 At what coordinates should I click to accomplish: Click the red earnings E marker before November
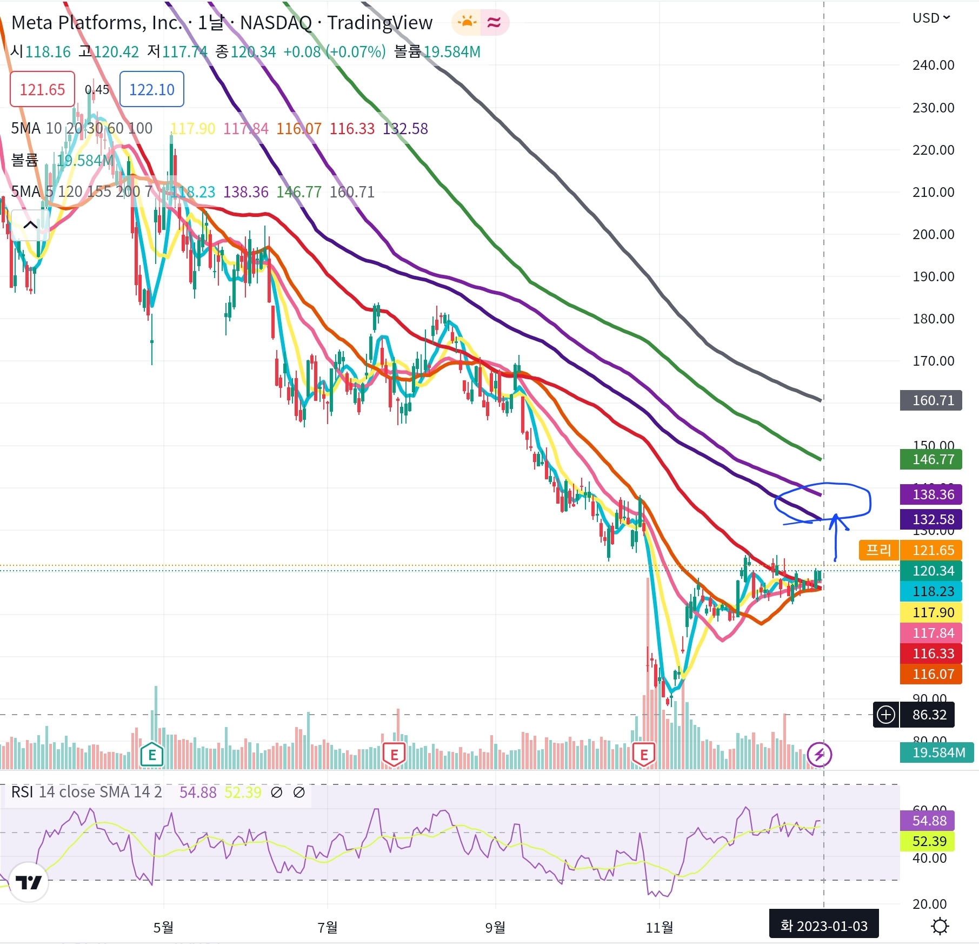[x=644, y=754]
